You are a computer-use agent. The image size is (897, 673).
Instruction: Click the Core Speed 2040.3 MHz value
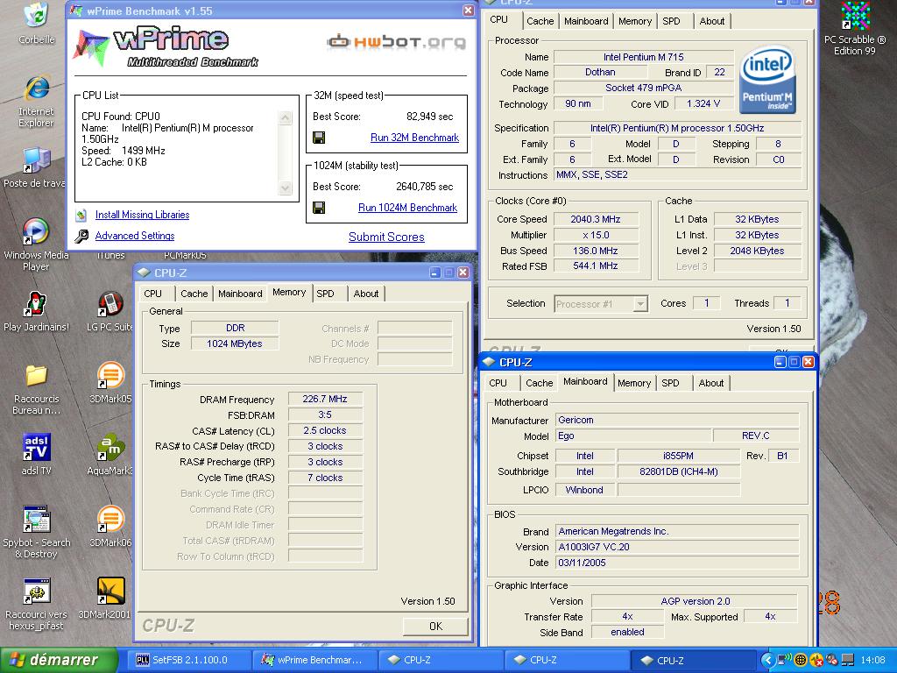(x=596, y=219)
